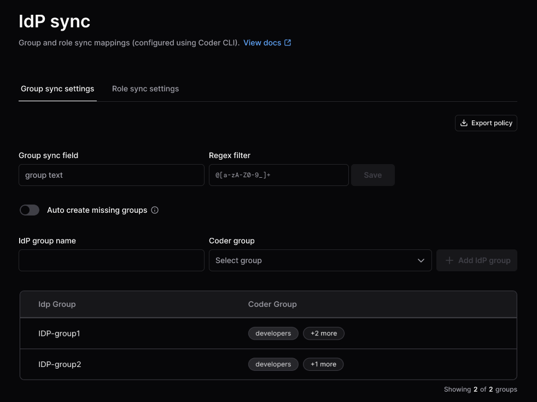The height and width of the screenshot is (402, 537).
Task: Click developers pill in IDP-group2 row
Action: pos(273,364)
